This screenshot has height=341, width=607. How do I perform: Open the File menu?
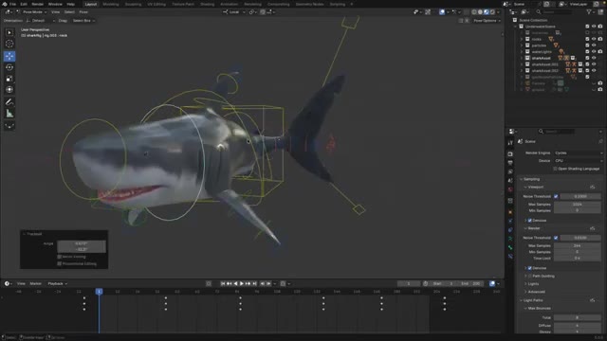[12, 4]
